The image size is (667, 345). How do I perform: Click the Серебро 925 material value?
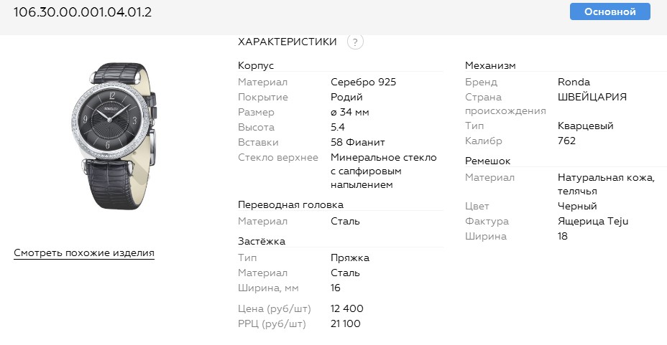coord(363,82)
